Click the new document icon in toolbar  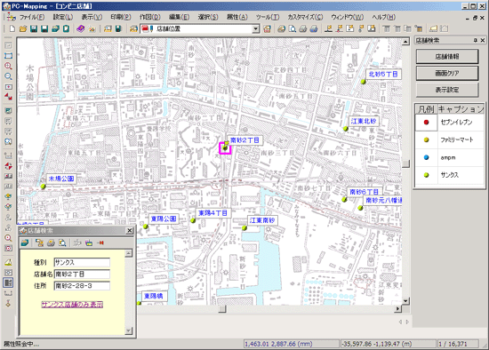pos(12,29)
